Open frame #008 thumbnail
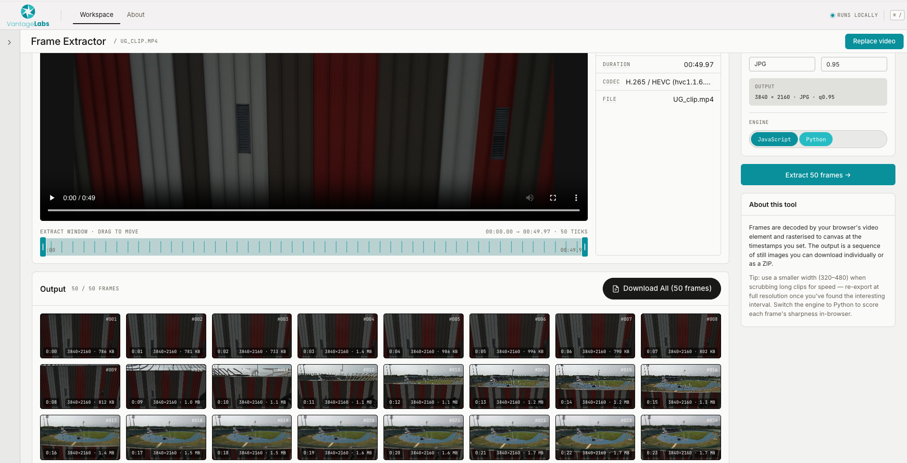Screen dimensions: 907x463 (681, 336)
